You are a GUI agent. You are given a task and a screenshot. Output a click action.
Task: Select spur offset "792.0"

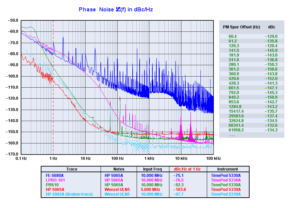234,93
